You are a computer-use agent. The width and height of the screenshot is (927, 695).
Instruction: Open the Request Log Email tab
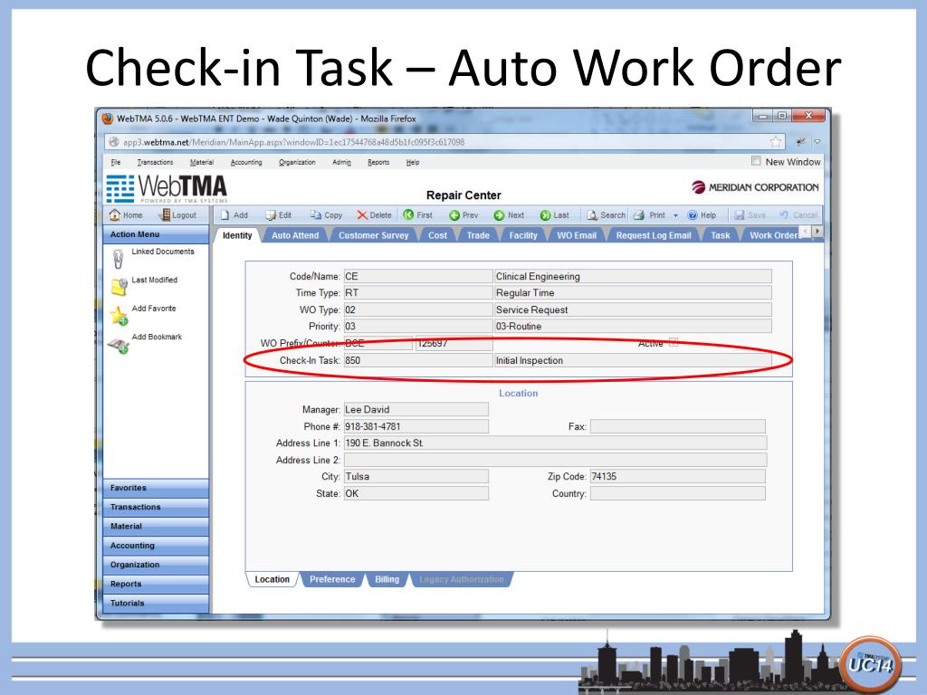point(654,235)
